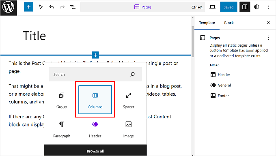Insert the Image block
Image resolution: width=276 pixels, height=156 pixels.
pos(129,129)
